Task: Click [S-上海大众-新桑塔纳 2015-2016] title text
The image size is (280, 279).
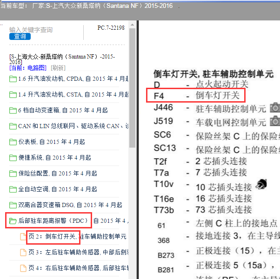Action: (x=62, y=59)
